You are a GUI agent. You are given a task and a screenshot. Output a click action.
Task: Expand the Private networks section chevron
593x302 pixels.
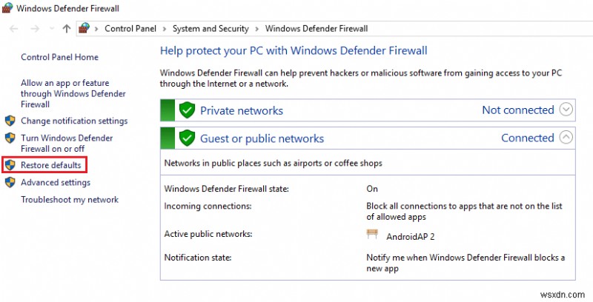[566, 110]
